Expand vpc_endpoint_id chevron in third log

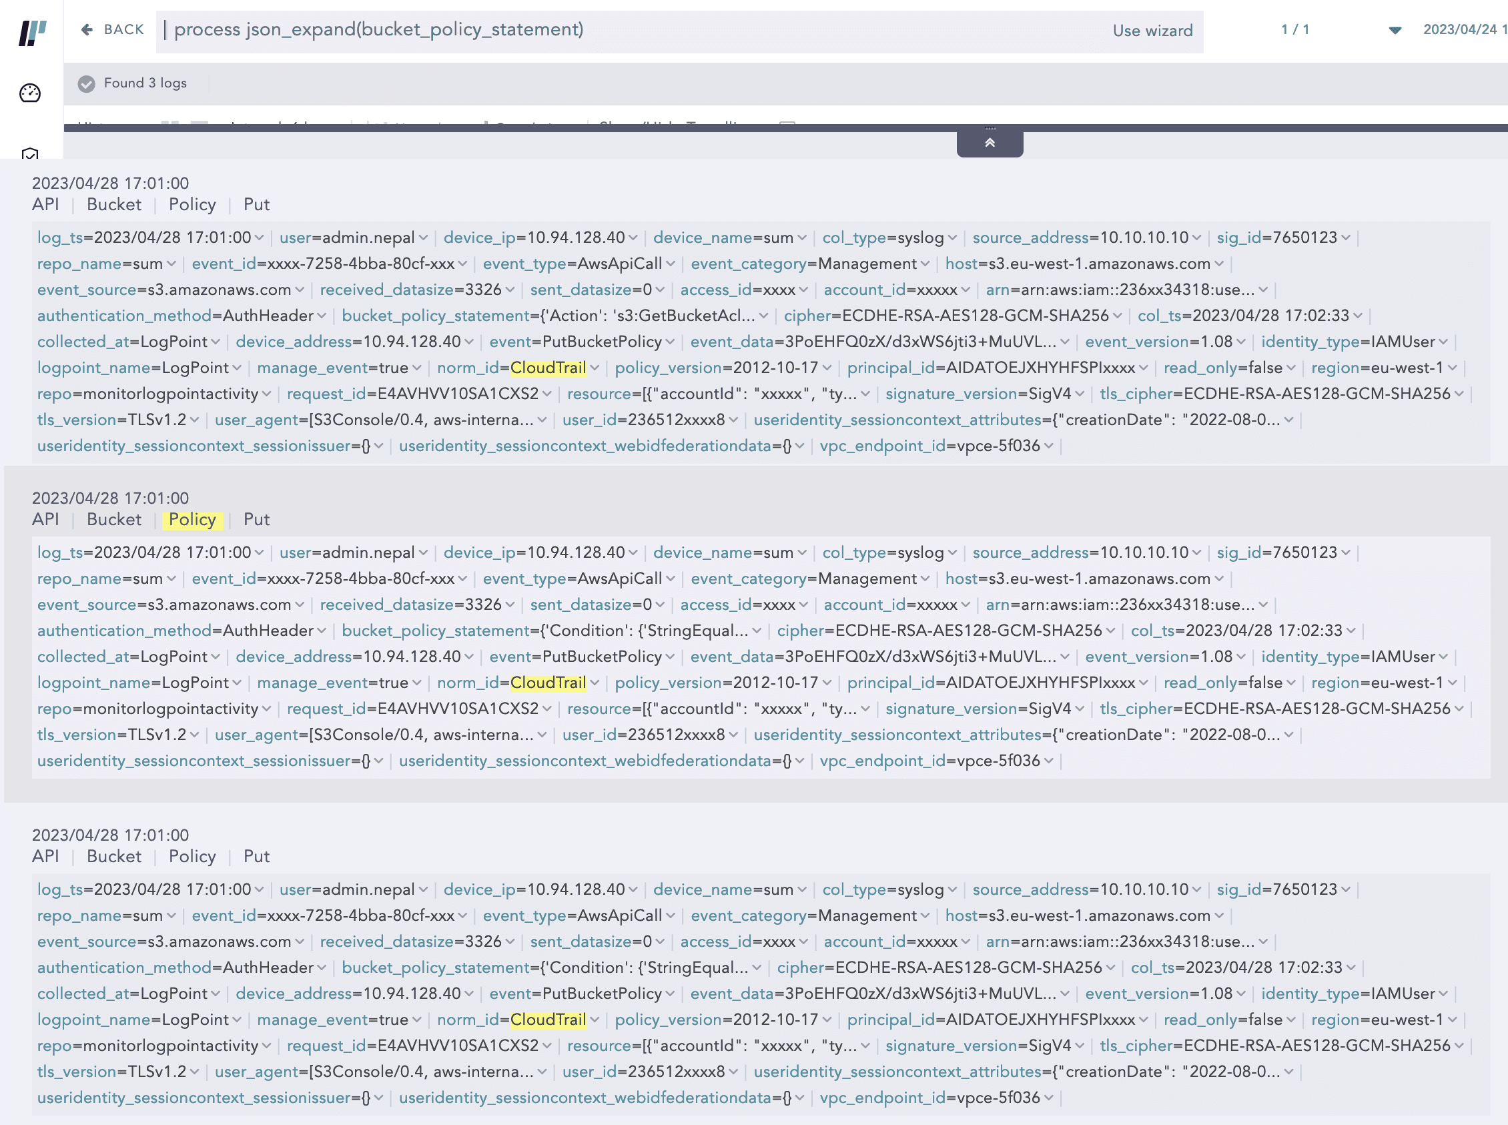1048,1098
